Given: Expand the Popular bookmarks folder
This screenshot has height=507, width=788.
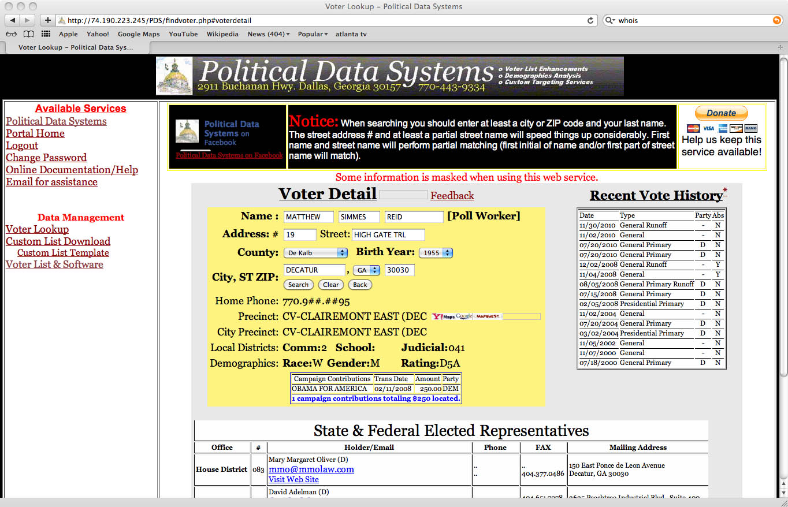Looking at the screenshot, I should tap(313, 34).
